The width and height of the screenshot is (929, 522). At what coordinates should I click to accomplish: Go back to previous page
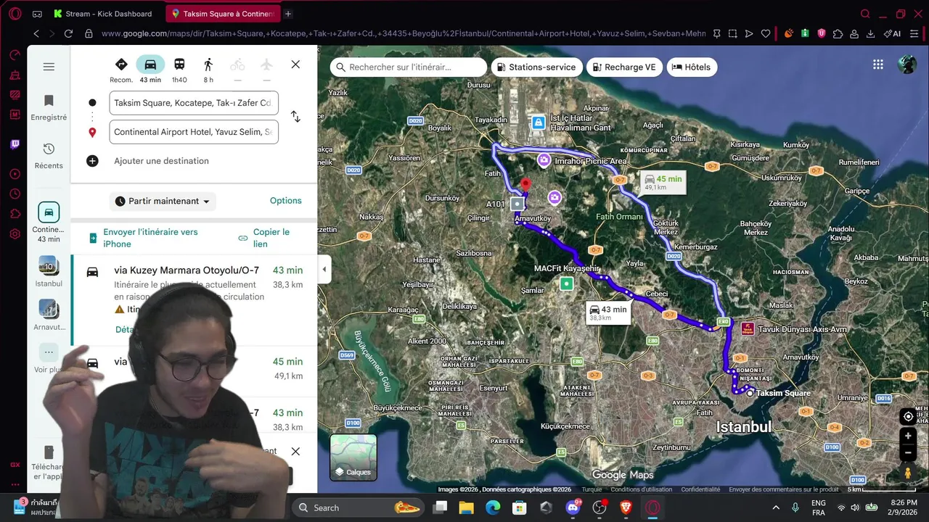click(x=36, y=33)
